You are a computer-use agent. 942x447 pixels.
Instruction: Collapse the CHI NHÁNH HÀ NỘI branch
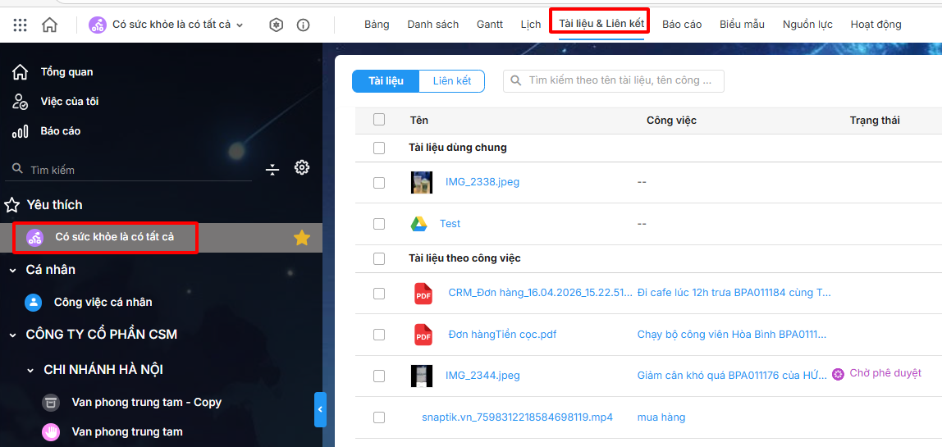(30, 370)
